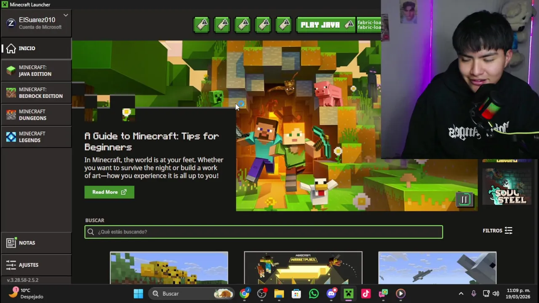
Task: Expand the account dropdown chevron
Action: point(66,15)
